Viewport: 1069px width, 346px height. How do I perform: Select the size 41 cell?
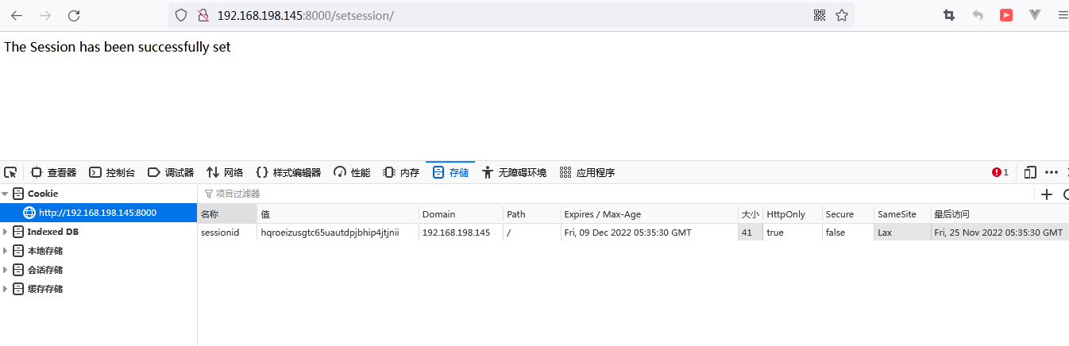(x=750, y=233)
